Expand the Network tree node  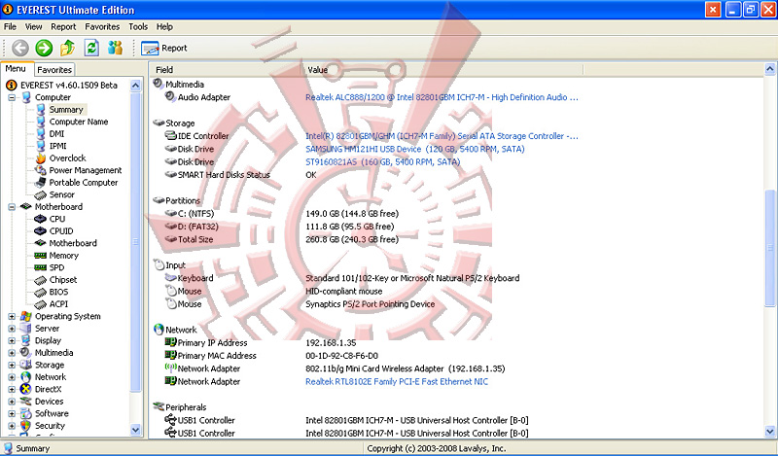coord(12,377)
